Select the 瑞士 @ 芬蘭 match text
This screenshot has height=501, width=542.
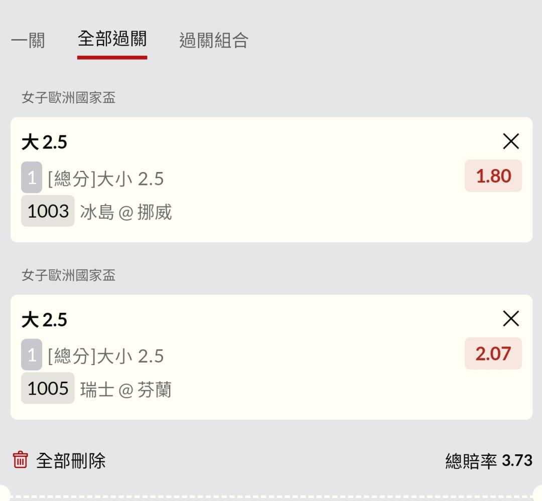coord(126,389)
